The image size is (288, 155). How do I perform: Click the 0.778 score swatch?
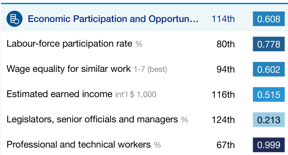269,44
